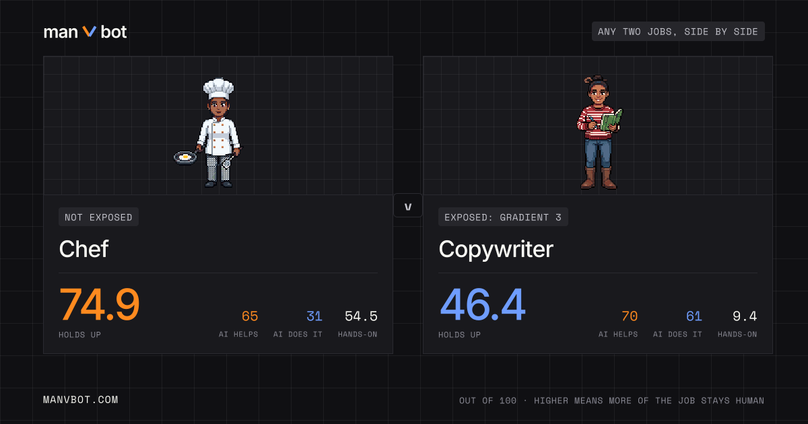Click Copywriter's 'HANDS-ON' value 9.4
The width and height of the screenshot is (808, 424).
745,316
